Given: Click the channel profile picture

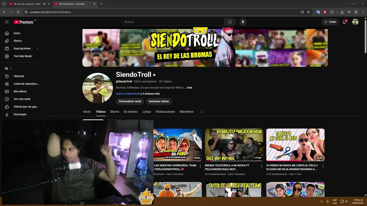Looking at the screenshot, I should [x=97, y=88].
